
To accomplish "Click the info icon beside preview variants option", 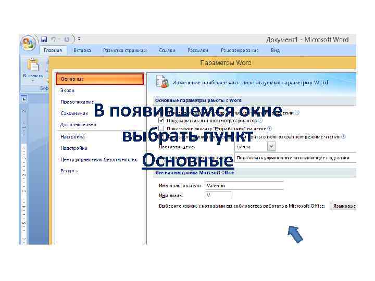I will (x=260, y=120).
